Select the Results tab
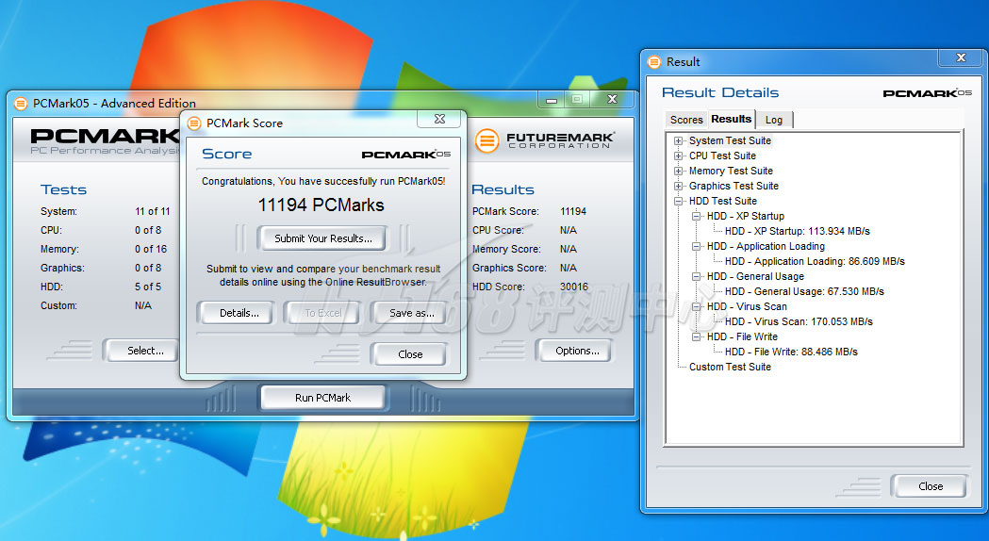Screen dimensions: 989x541 click(x=731, y=119)
